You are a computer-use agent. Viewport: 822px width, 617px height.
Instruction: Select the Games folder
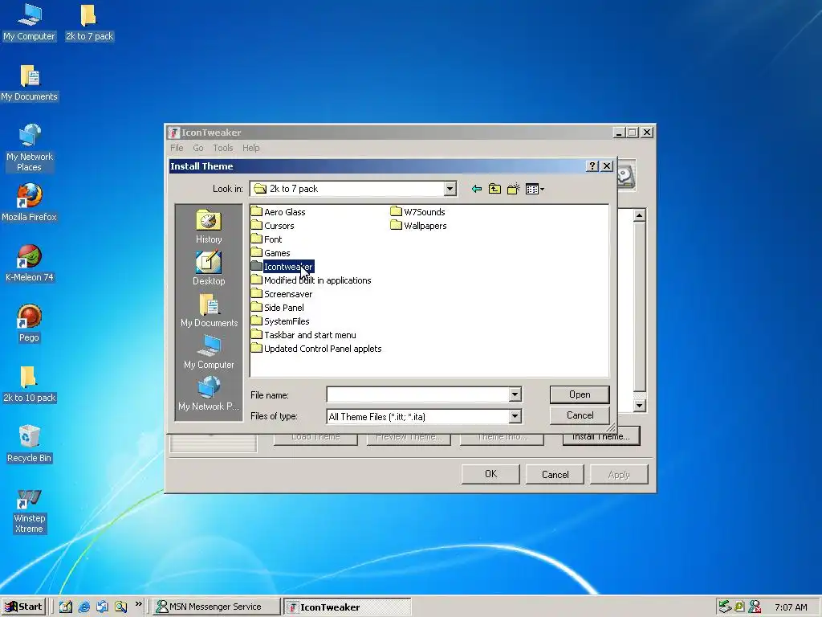(271, 253)
